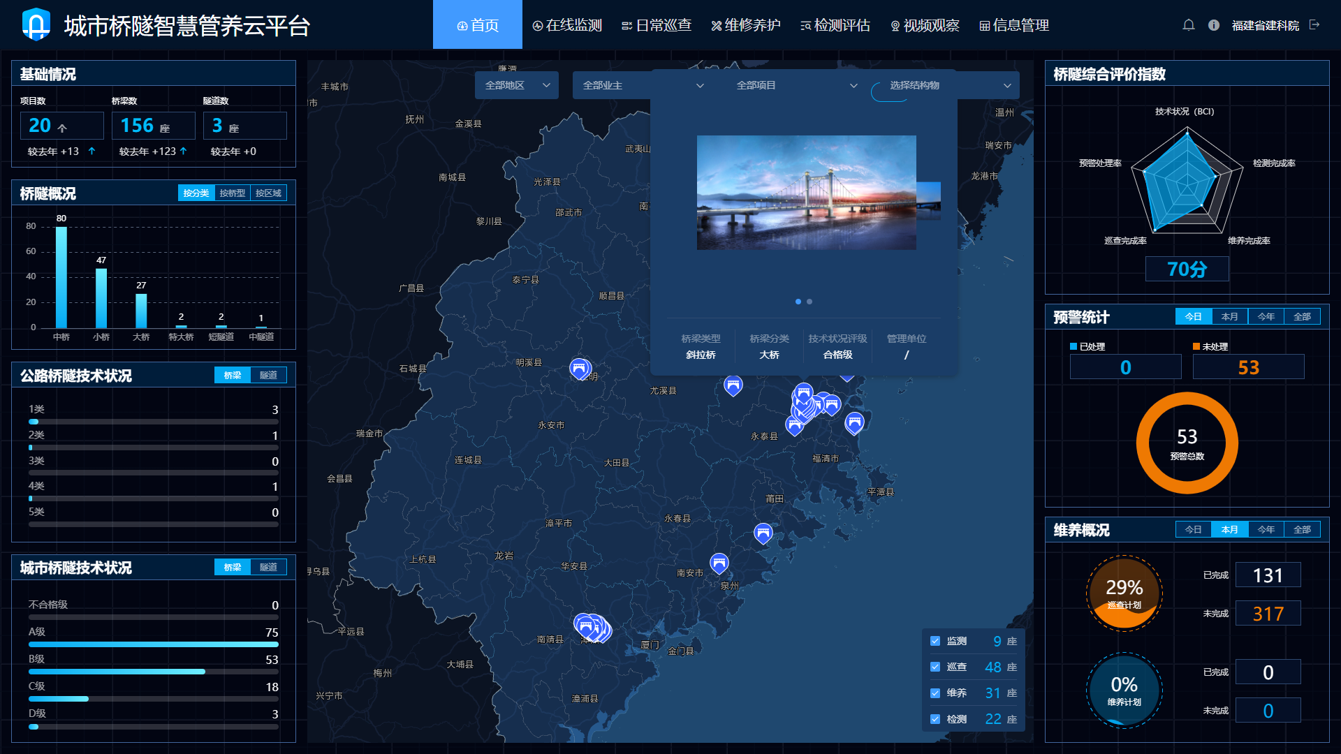The image size is (1341, 754).
Task: Click the bridge marker near 莆田
Action: tap(763, 533)
